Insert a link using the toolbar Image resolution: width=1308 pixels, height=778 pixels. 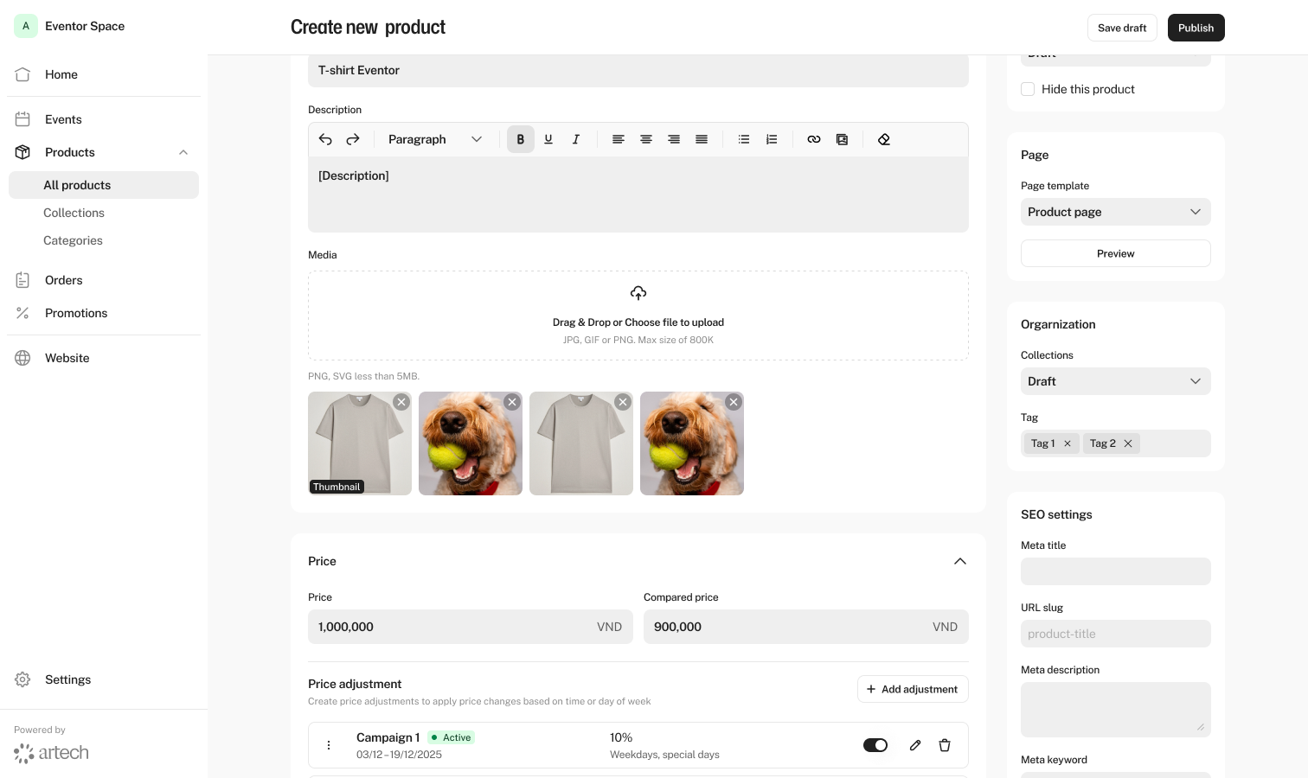click(x=814, y=139)
